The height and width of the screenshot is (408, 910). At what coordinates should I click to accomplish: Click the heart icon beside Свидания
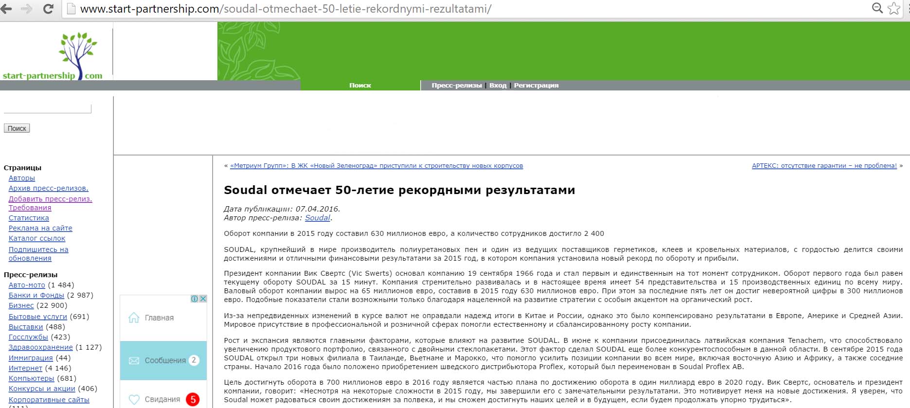click(x=134, y=399)
